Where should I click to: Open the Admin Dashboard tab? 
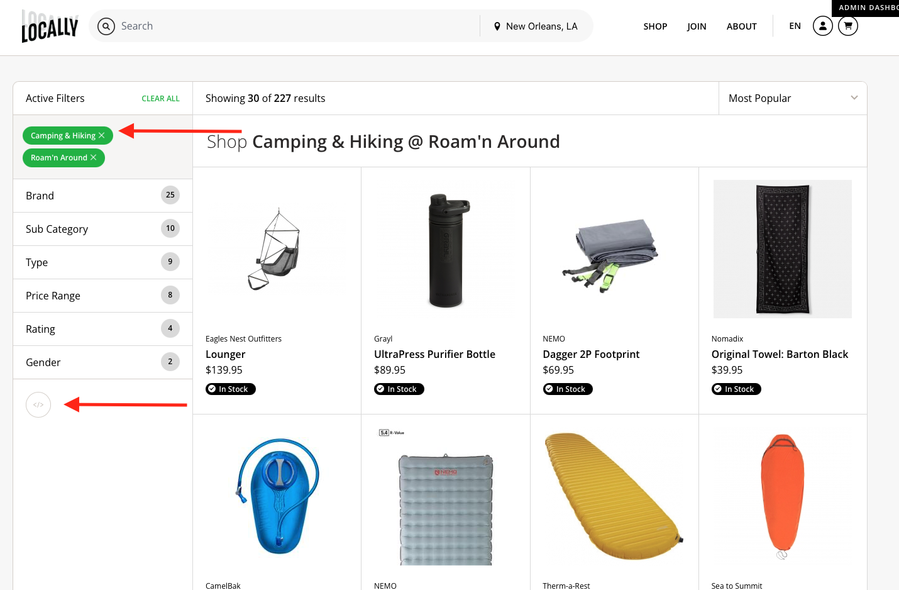coord(865,8)
